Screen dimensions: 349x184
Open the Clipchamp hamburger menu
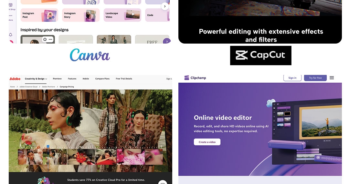332,78
